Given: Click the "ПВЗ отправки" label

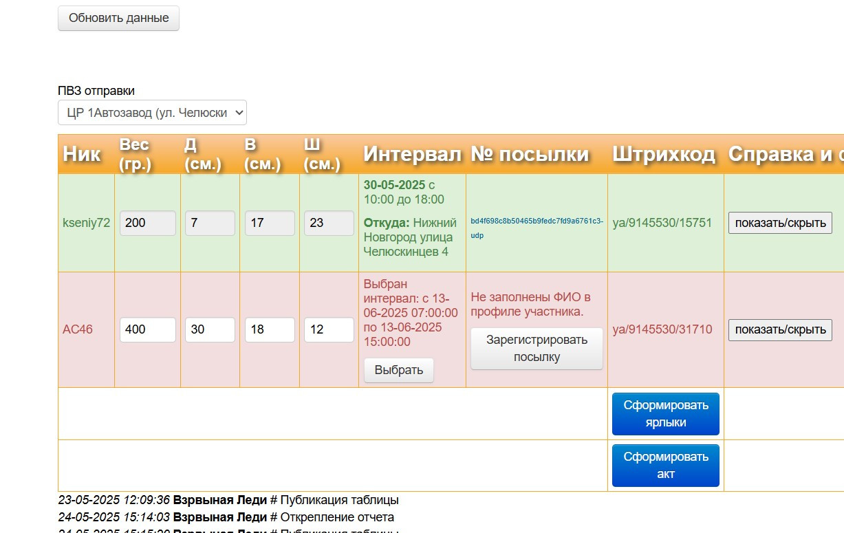Looking at the screenshot, I should point(96,90).
